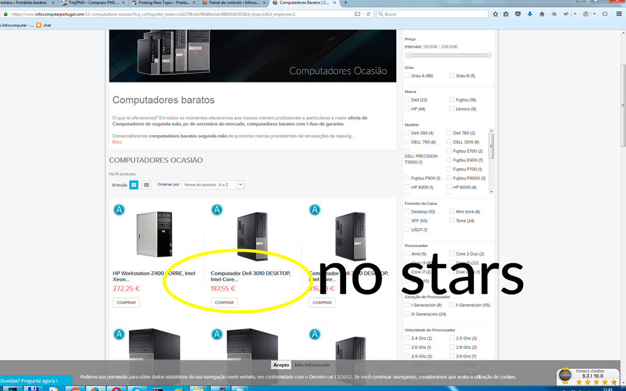
Task: Open a new browser tab
Action: 346,2
